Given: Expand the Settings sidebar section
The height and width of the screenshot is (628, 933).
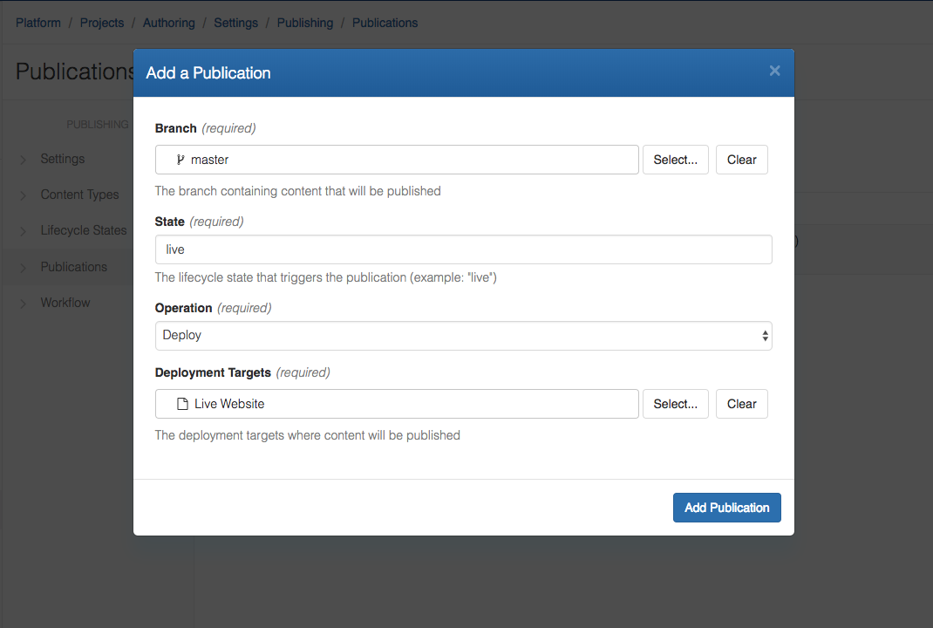Looking at the screenshot, I should tap(62, 159).
